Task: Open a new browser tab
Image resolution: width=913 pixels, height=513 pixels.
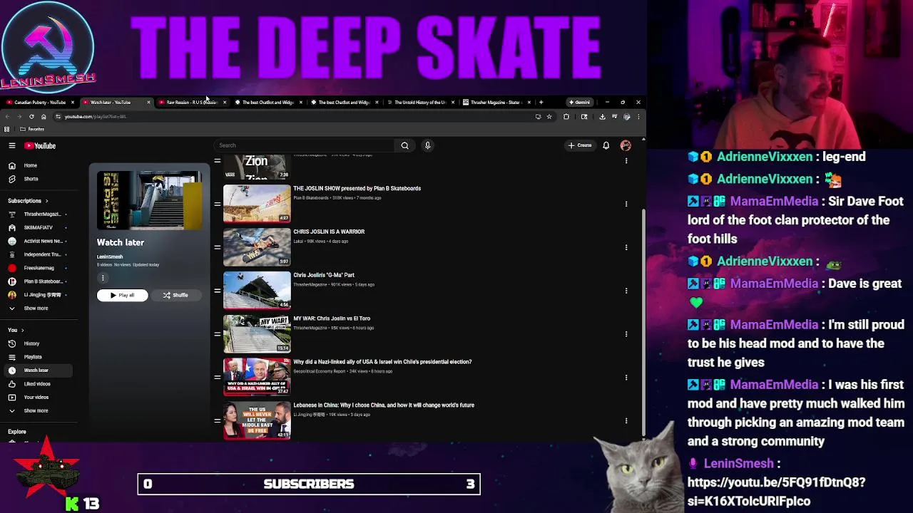Action: click(541, 102)
